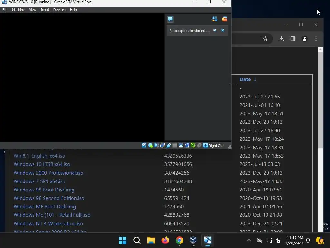Open the Windows Start menu

point(122,240)
